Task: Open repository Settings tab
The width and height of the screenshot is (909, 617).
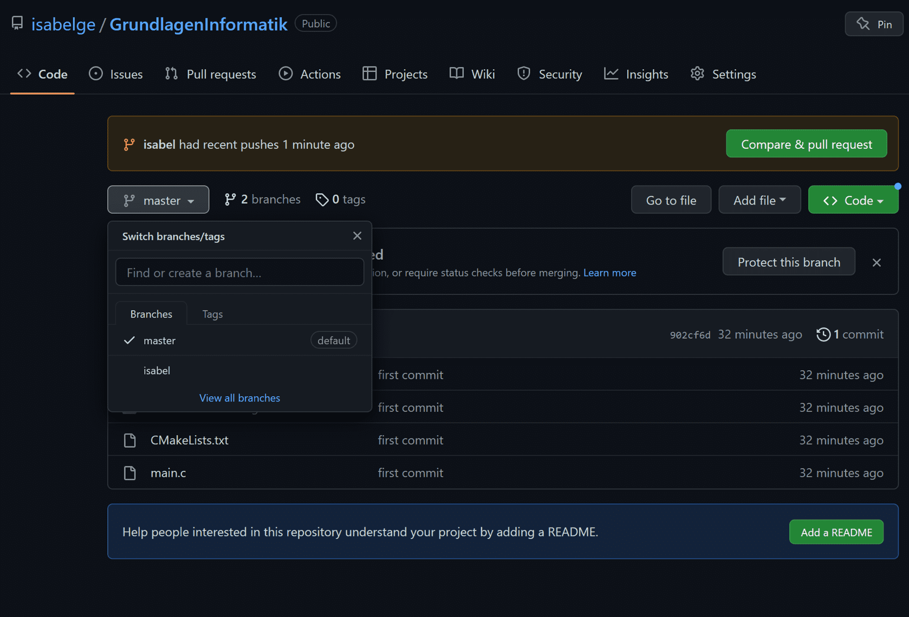Action: (723, 74)
